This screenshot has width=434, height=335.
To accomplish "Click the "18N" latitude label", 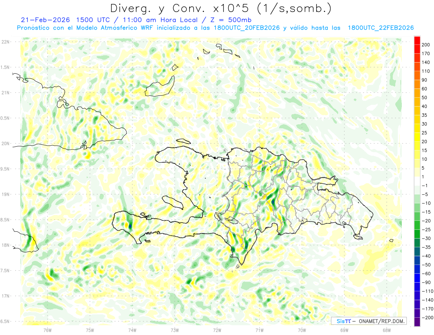I will tap(5, 245).
